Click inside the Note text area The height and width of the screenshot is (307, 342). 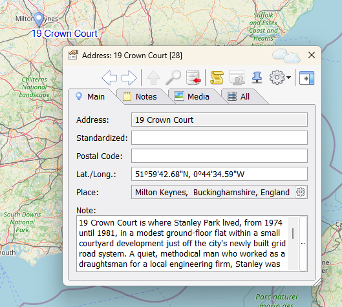tap(182, 243)
